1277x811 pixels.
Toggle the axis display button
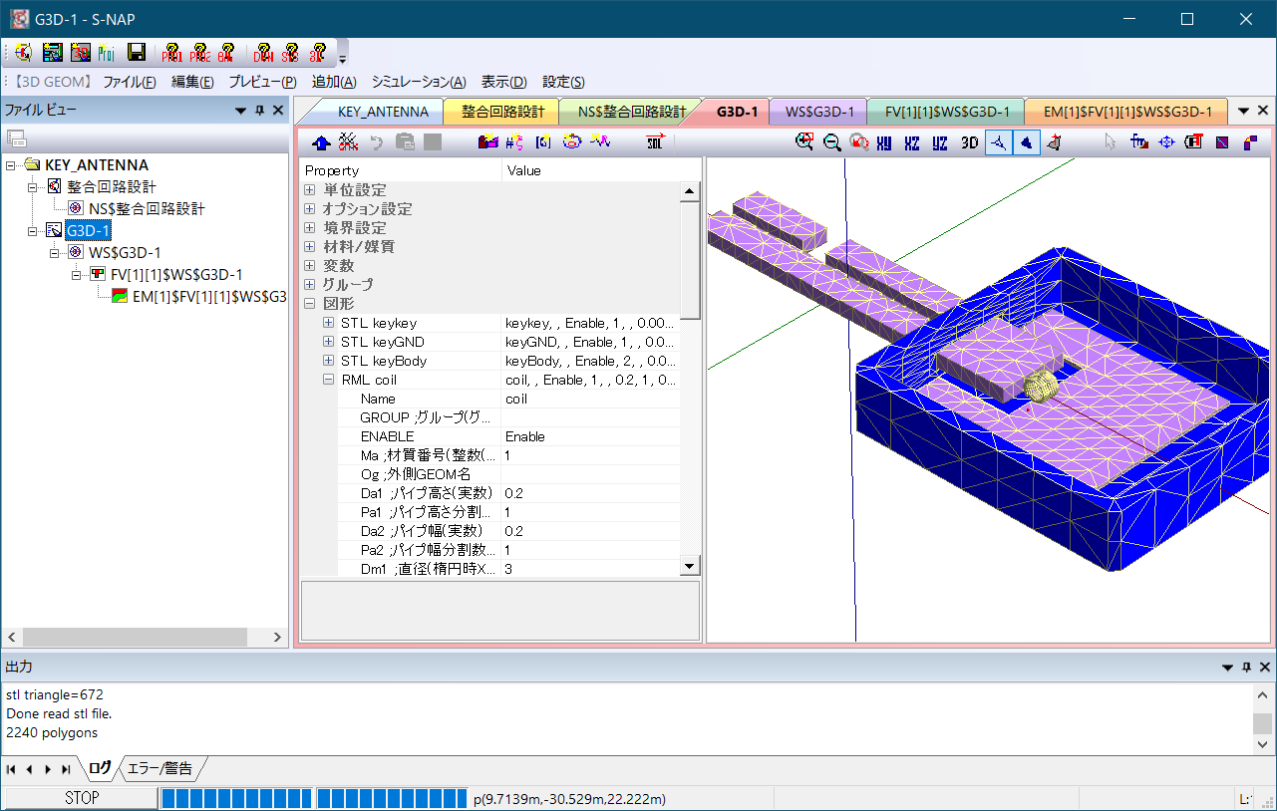997,142
